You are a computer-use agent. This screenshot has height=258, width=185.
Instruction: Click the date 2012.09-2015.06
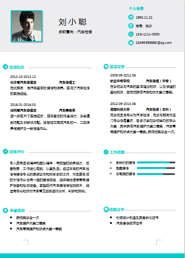pyautogui.click(x=123, y=104)
